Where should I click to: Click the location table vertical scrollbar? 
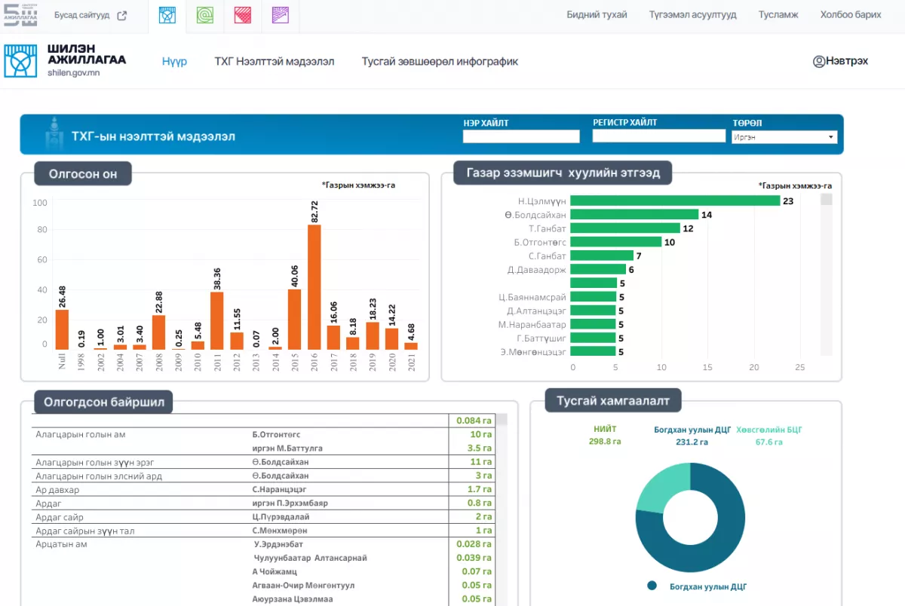(x=502, y=510)
